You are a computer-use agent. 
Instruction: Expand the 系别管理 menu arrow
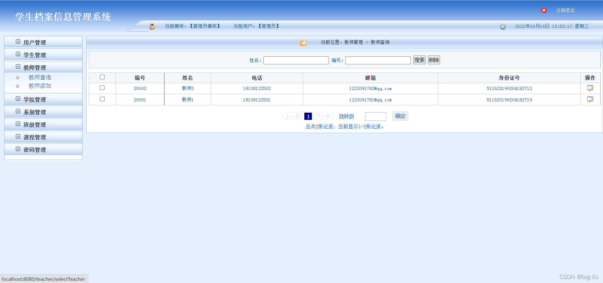click(x=18, y=111)
